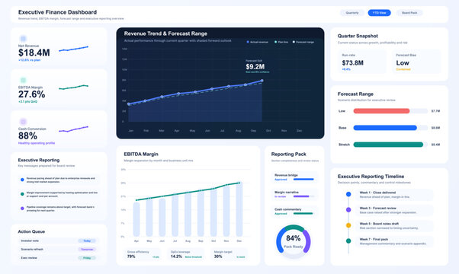Click the $18.4M net revenue value

34,53
